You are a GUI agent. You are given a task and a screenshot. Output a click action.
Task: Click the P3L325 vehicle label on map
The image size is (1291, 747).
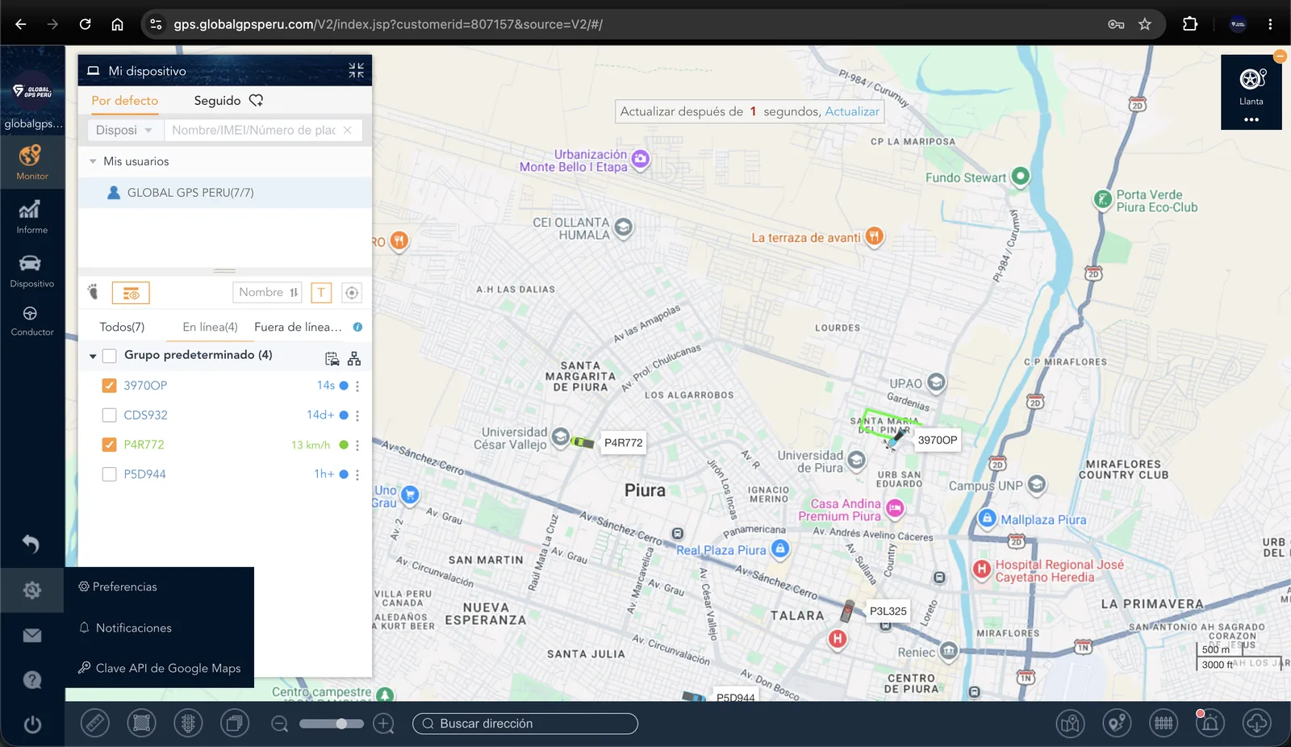(888, 611)
